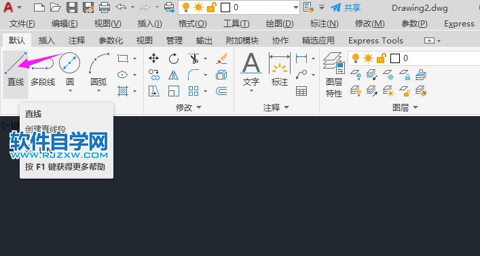Expand the 注释 panel
The image size is (480, 256).
(x=276, y=107)
